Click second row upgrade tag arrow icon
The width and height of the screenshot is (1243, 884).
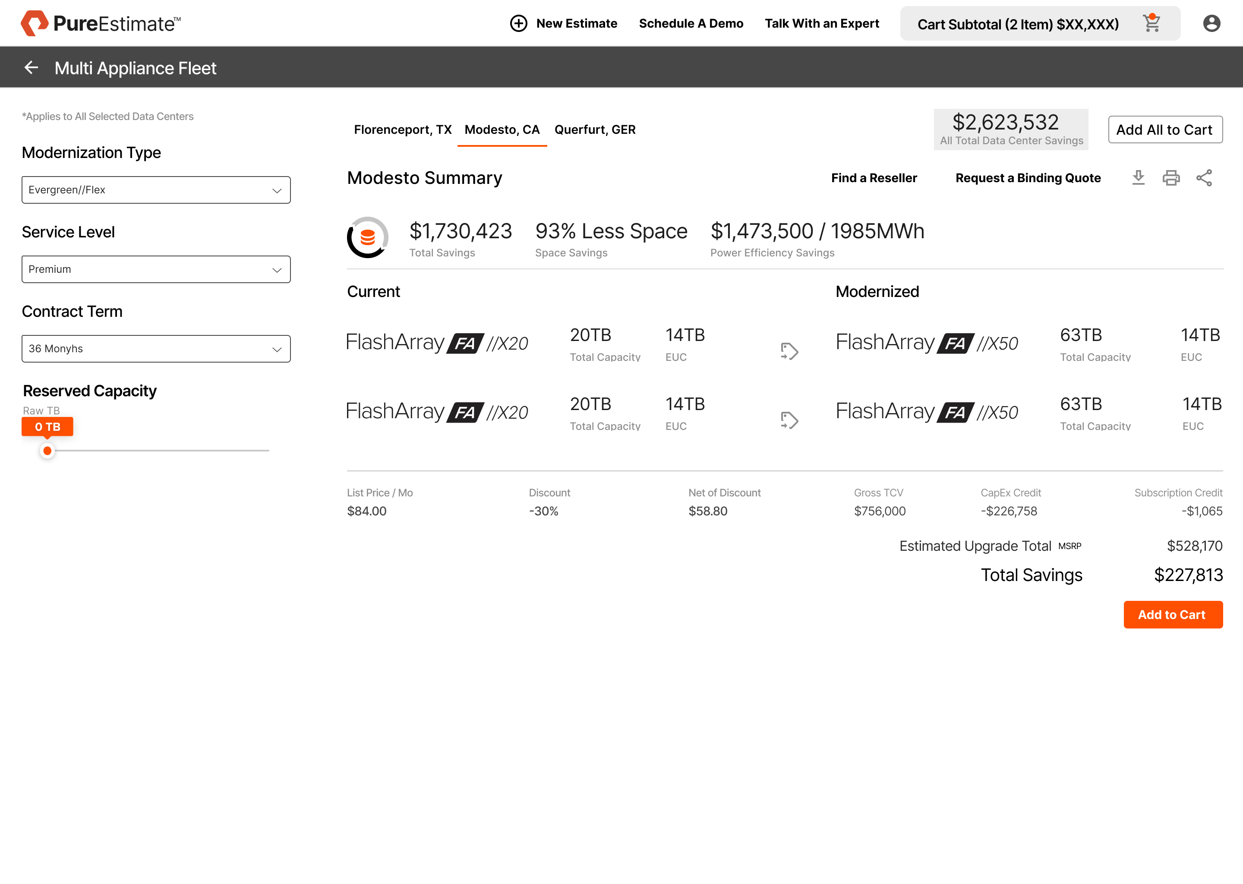point(789,420)
